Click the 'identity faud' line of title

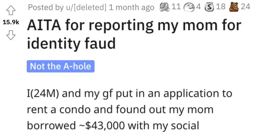click(x=71, y=43)
